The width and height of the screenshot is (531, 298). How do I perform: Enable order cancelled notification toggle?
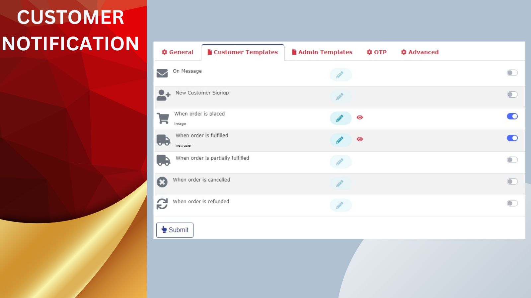coord(512,181)
